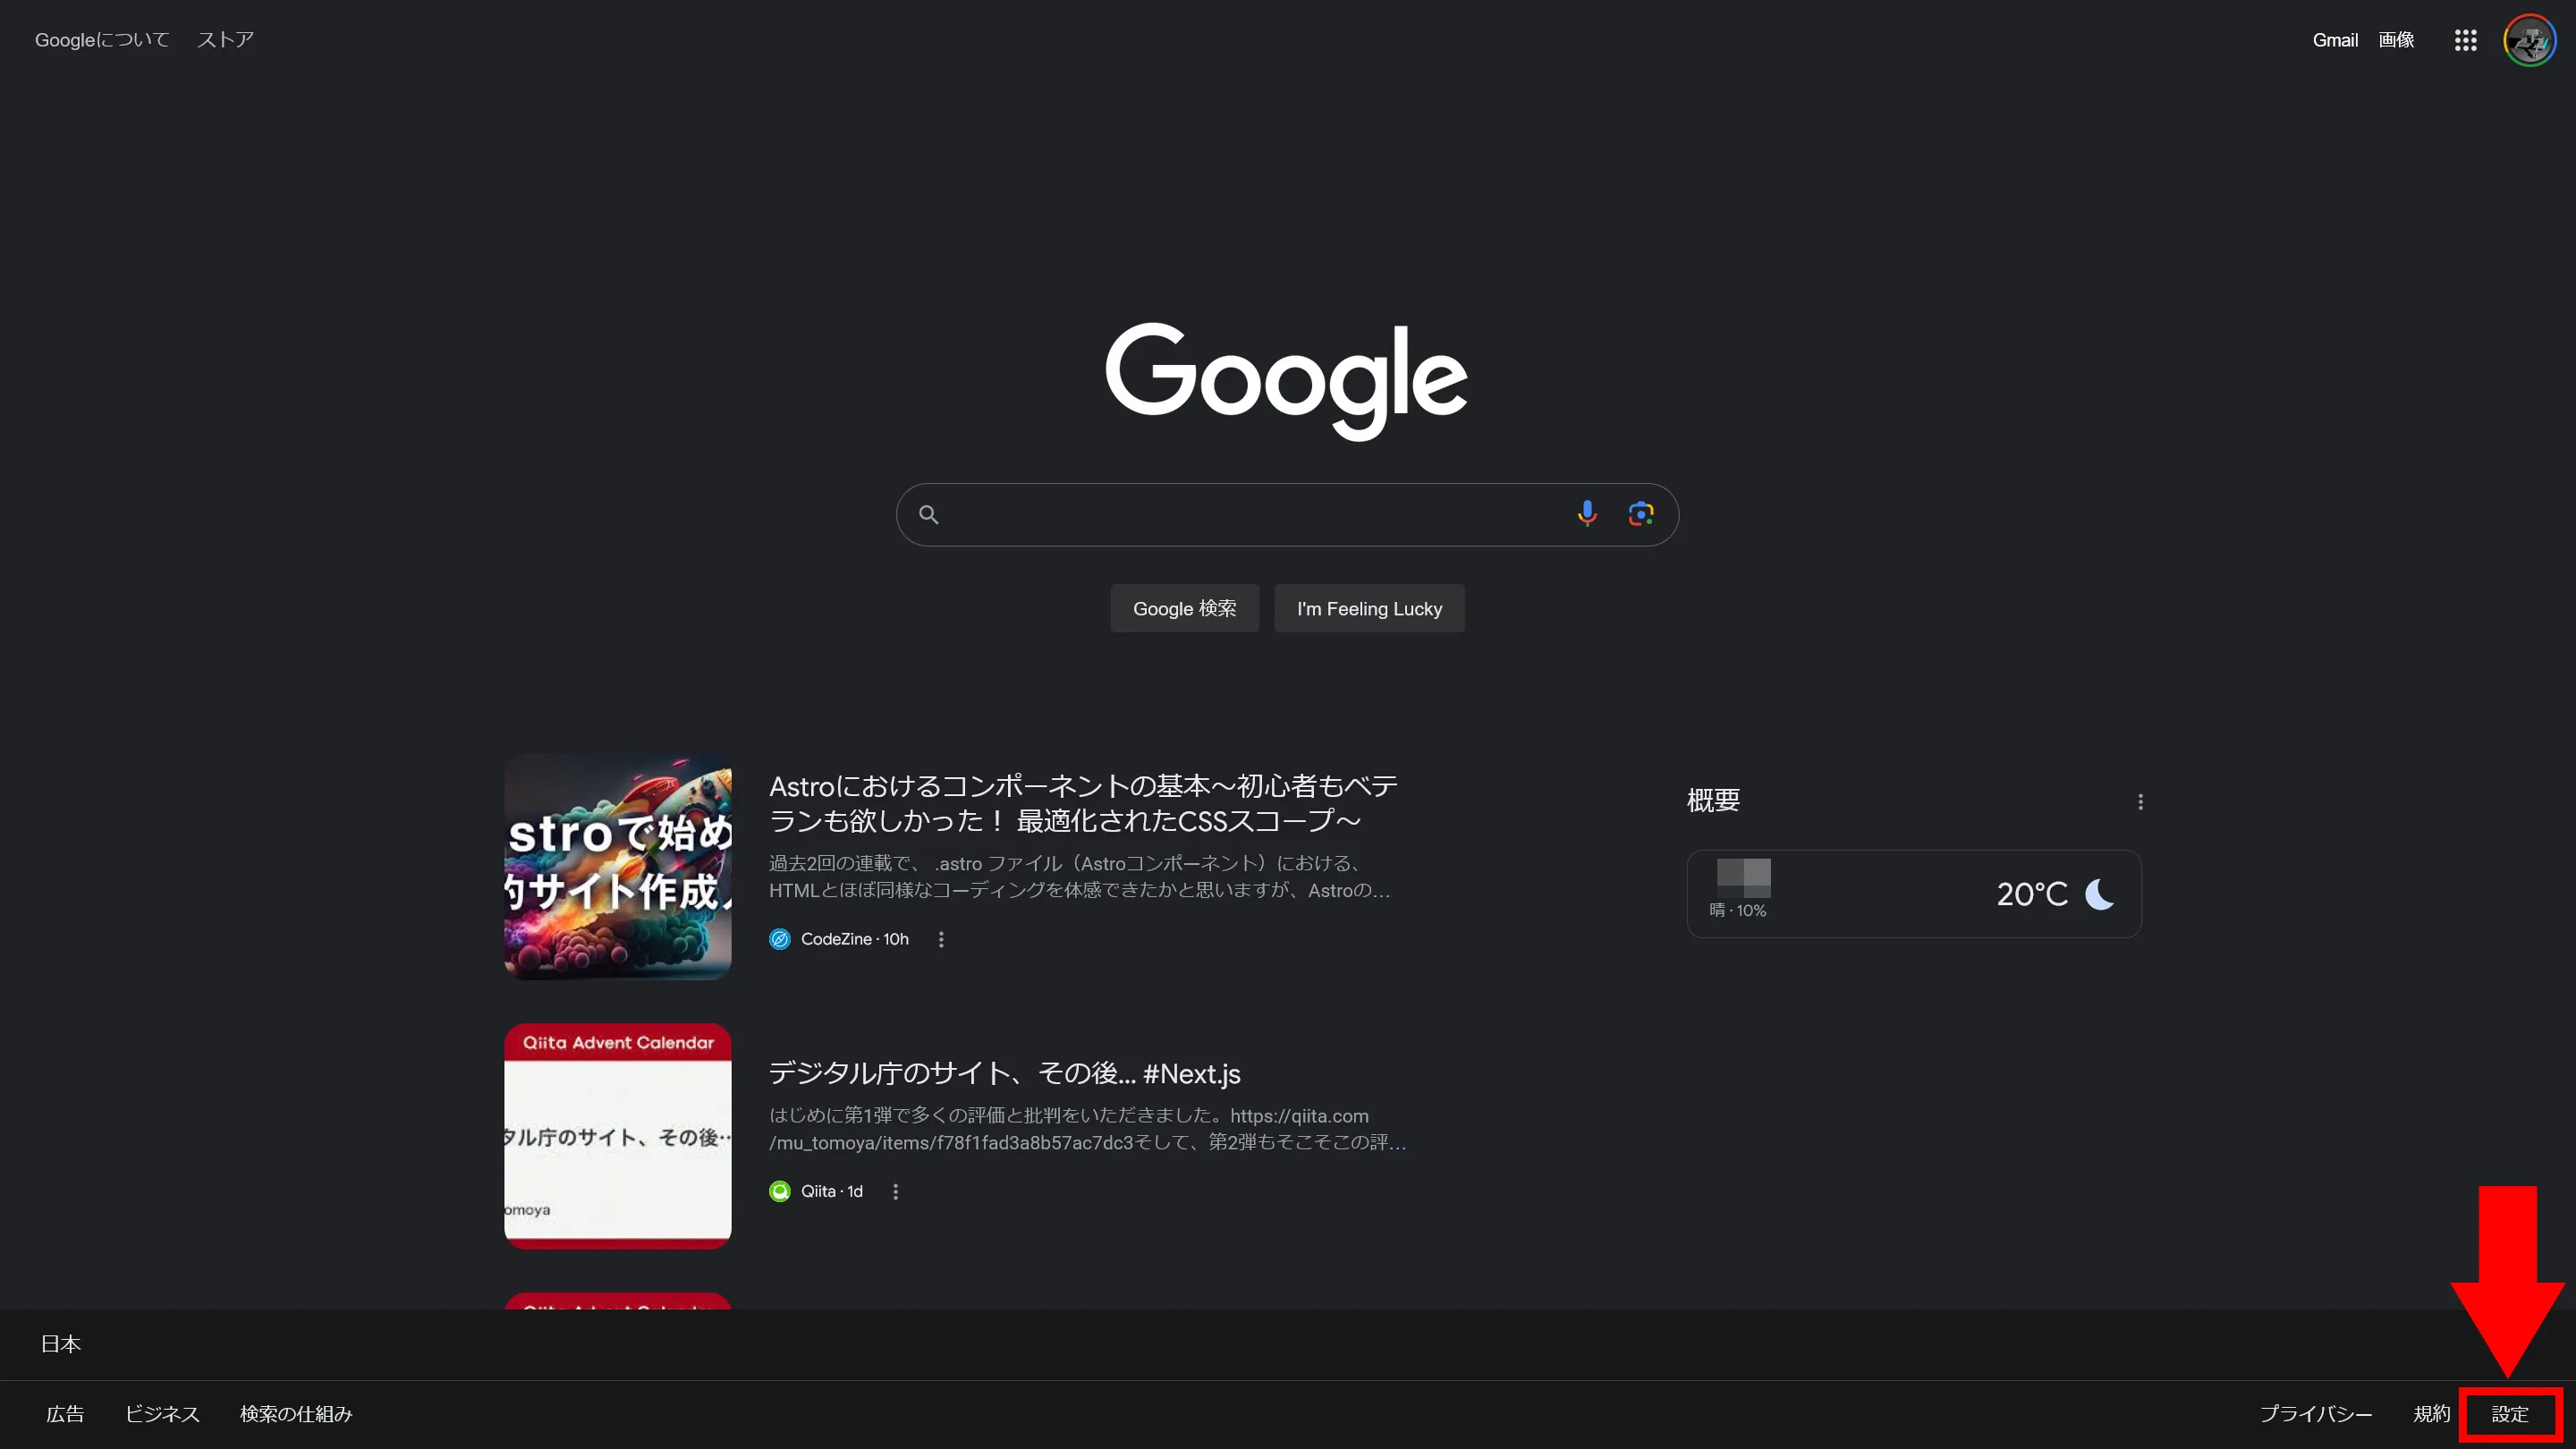Click the Astro article thumbnail image
Viewport: 2576px width, 1449px height.
coord(617,866)
